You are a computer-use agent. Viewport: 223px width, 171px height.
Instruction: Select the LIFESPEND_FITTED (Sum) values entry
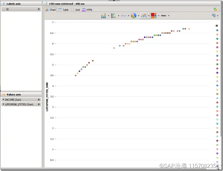(x=21, y=104)
